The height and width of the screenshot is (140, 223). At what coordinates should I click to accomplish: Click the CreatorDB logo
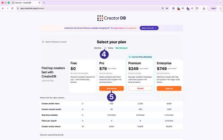coord(111,18)
